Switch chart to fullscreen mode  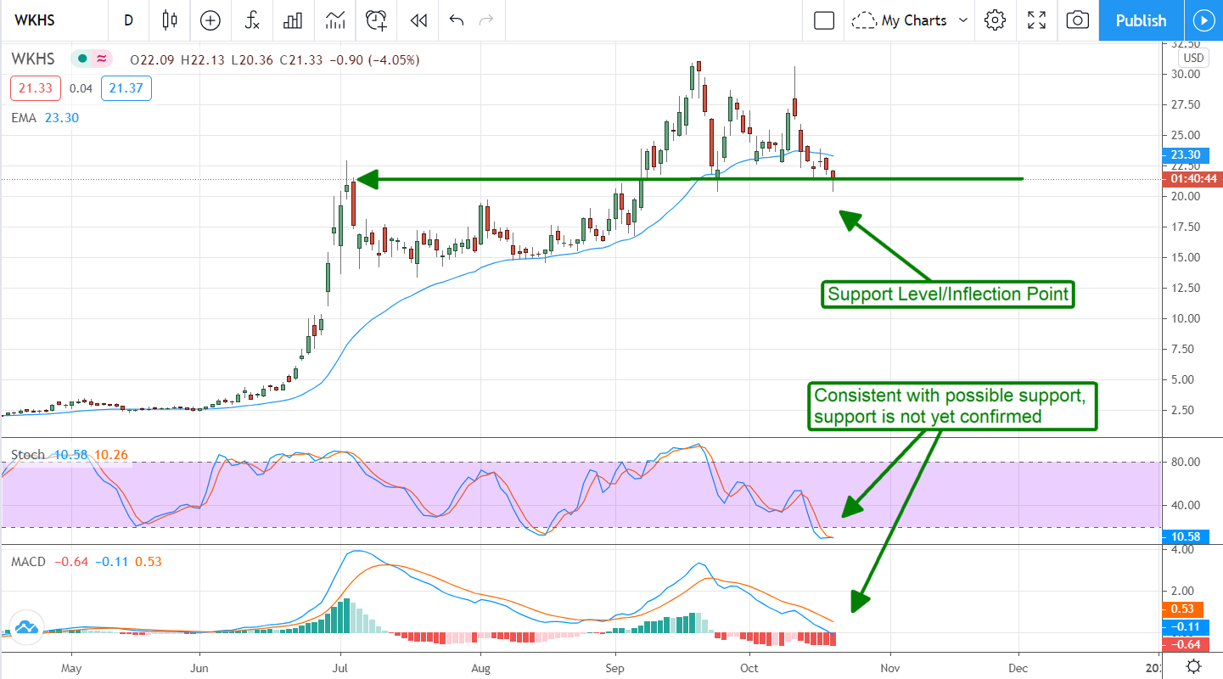pyautogui.click(x=1036, y=20)
